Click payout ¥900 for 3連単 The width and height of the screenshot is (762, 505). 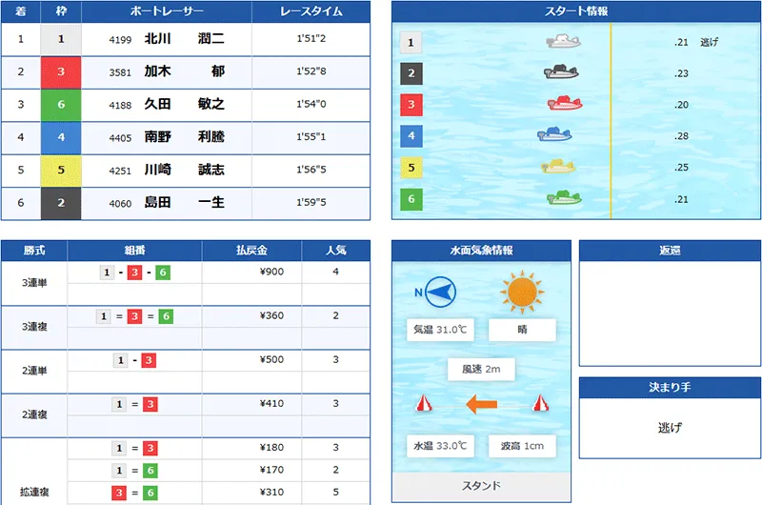pyautogui.click(x=271, y=272)
